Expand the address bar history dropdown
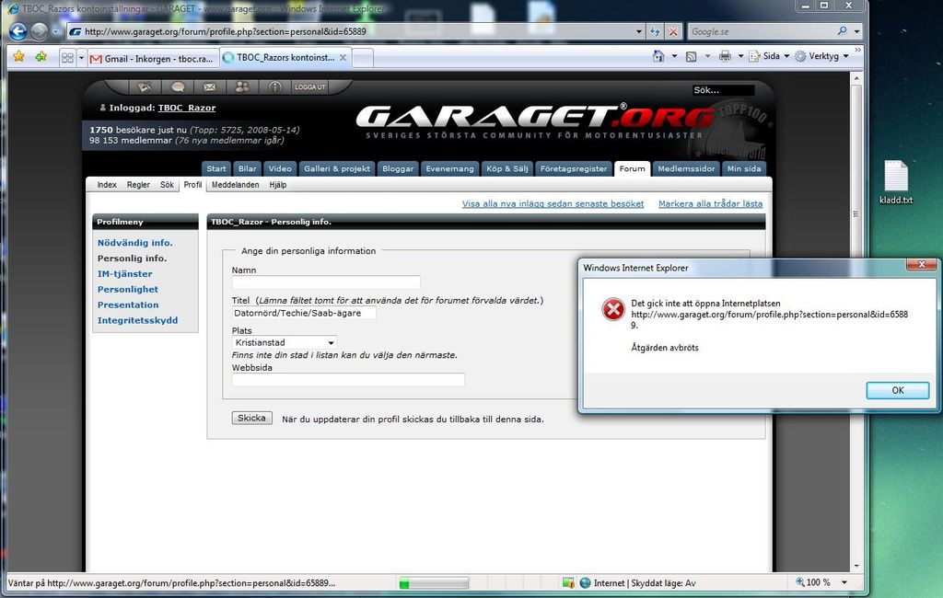The height and width of the screenshot is (598, 943). (x=639, y=31)
